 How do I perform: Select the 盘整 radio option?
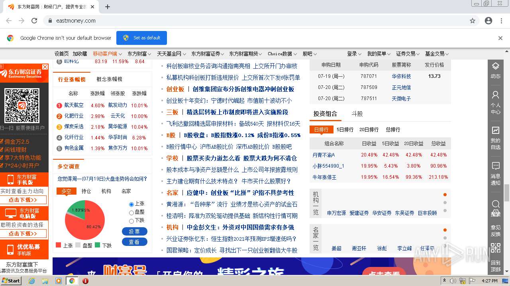pos(131,213)
